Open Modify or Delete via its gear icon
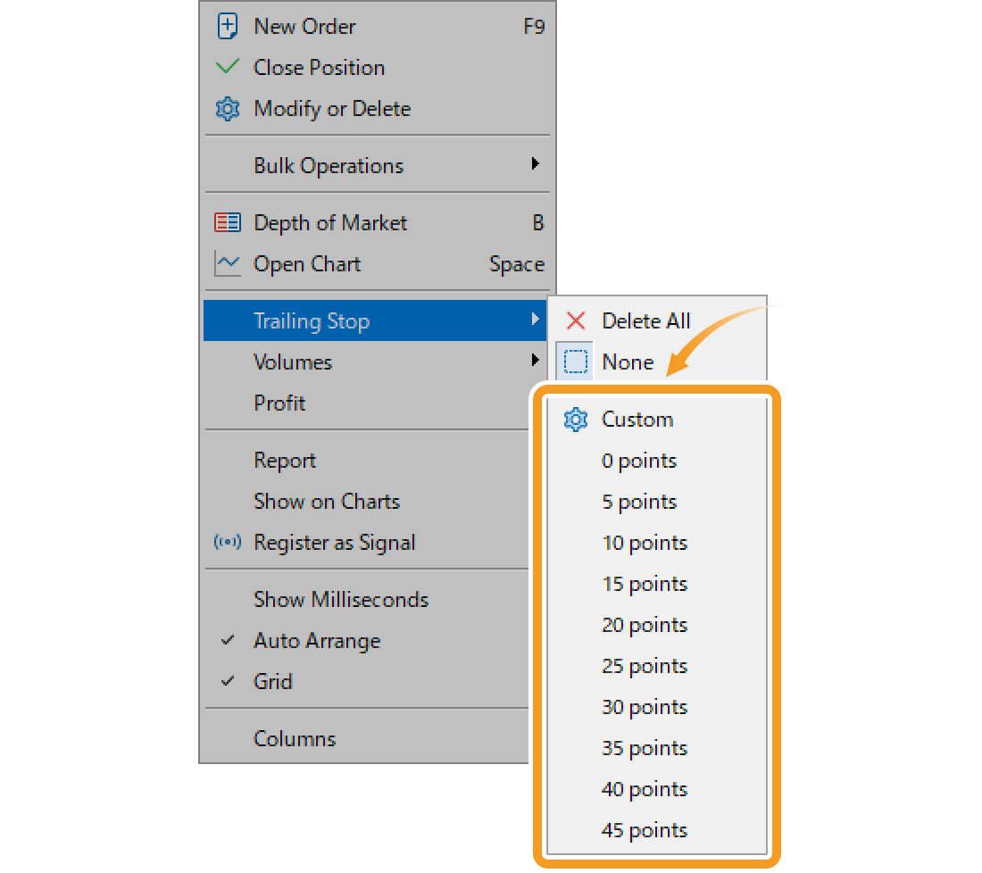Image resolution: width=982 pixels, height=873 pixels. [x=228, y=108]
